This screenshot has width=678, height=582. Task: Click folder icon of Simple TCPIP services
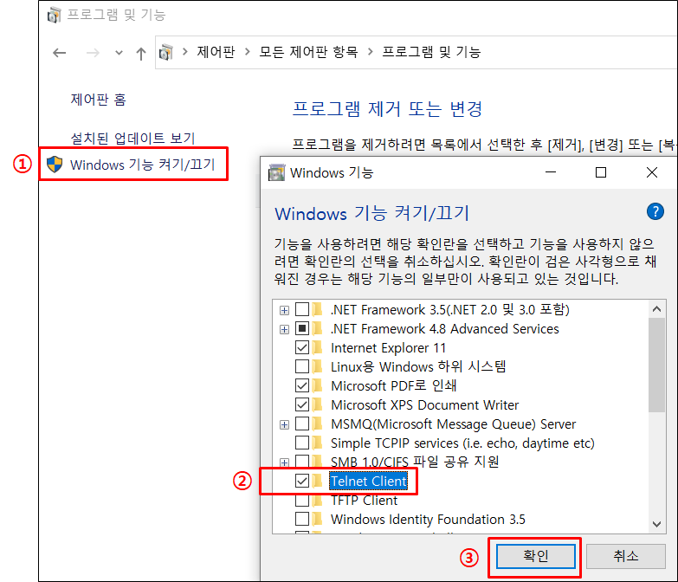click(x=318, y=443)
